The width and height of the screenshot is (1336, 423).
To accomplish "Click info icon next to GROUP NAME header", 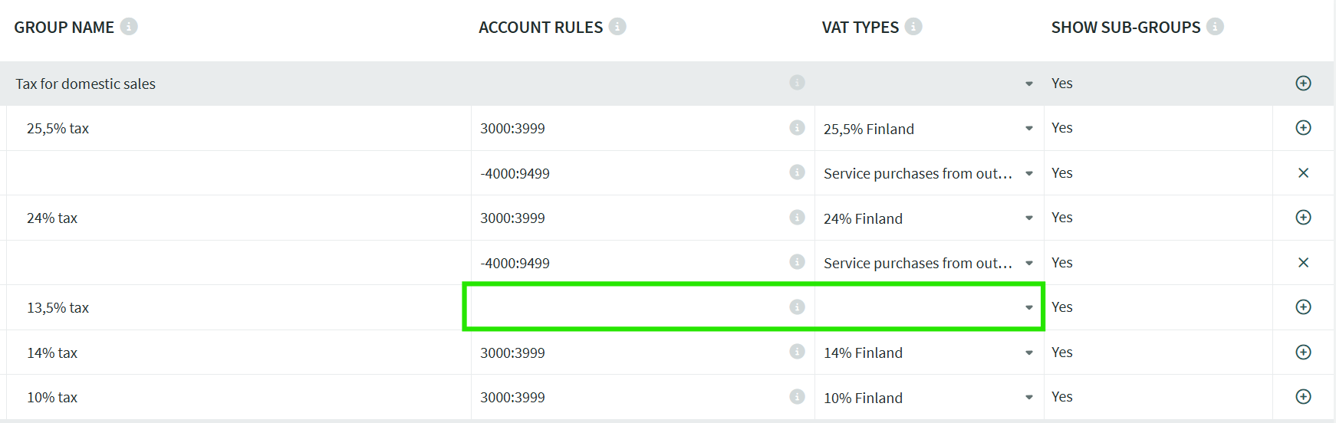I will coord(129,27).
